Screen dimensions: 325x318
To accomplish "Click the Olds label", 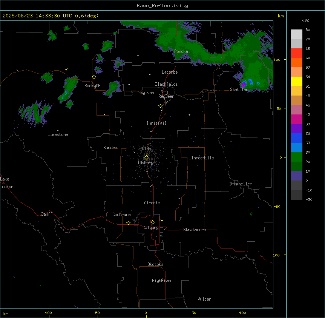I will 146,149.
